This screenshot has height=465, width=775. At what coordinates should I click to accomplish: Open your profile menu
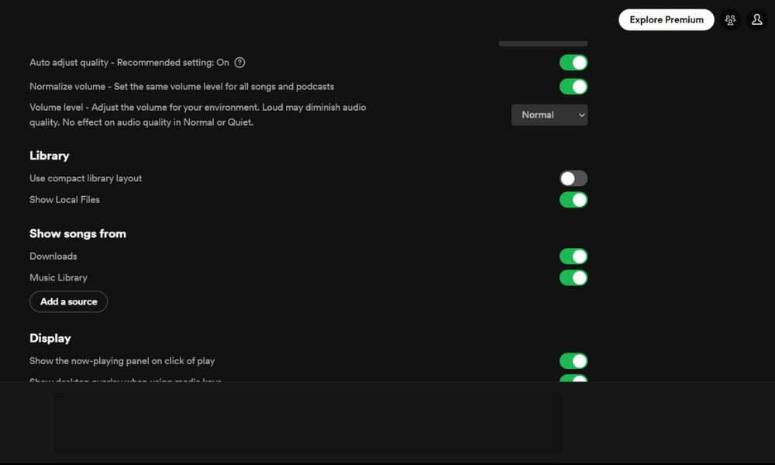[x=756, y=19]
